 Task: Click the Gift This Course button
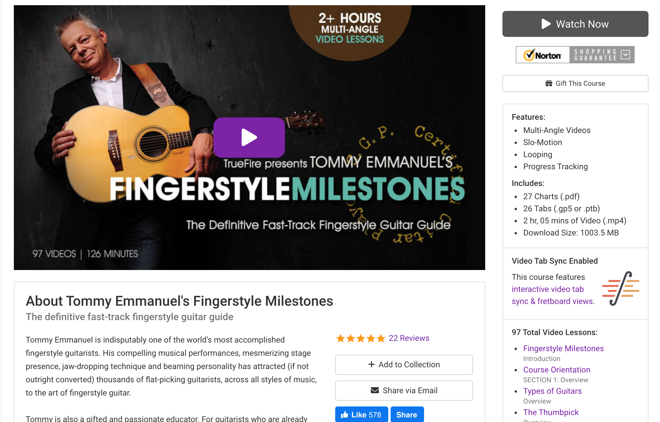(x=575, y=83)
